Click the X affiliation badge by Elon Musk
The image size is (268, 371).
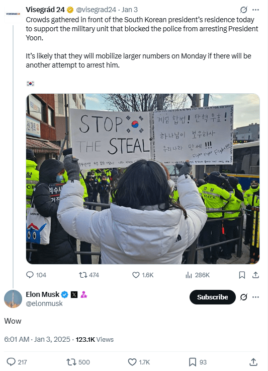(74, 294)
